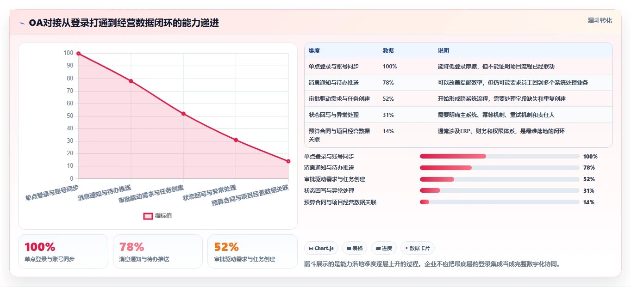Viewport: 631px width, 287px height.
Task: Click table cell 审批驱动需求与任务创建
Action: pyautogui.click(x=339, y=99)
